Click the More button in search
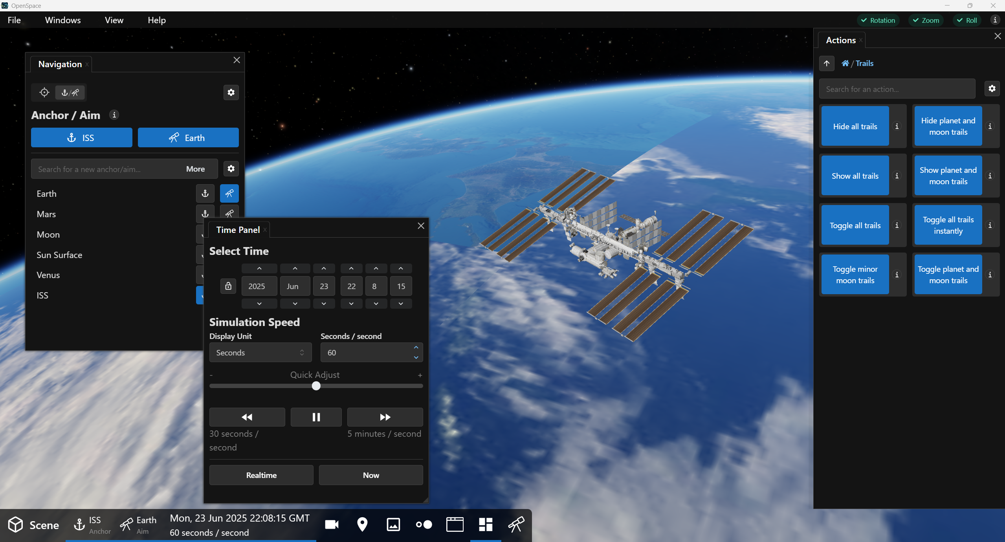This screenshot has width=1005, height=542. pos(196,169)
